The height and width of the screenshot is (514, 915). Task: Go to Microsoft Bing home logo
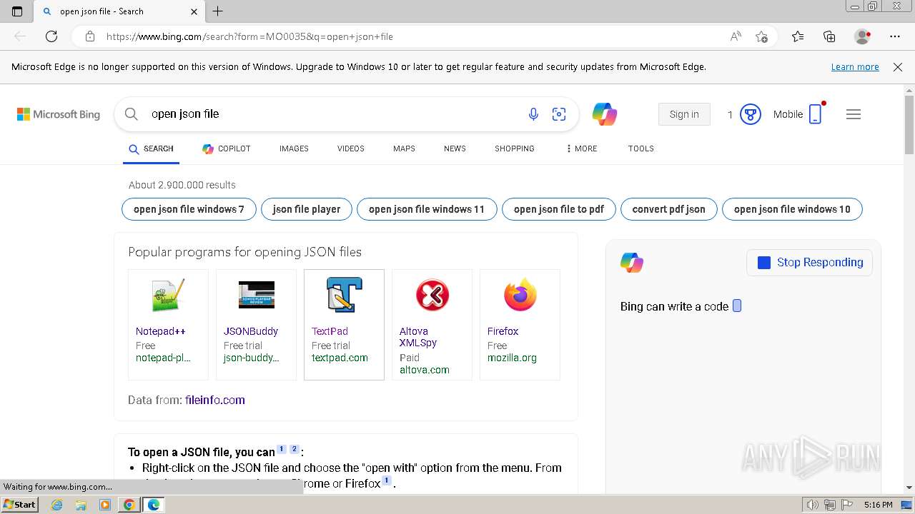(59, 114)
